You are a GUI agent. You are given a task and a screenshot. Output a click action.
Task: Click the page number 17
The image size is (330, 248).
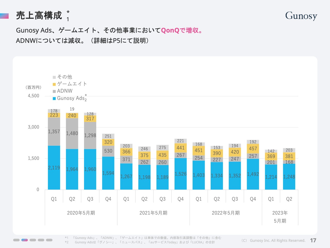pos(313,241)
